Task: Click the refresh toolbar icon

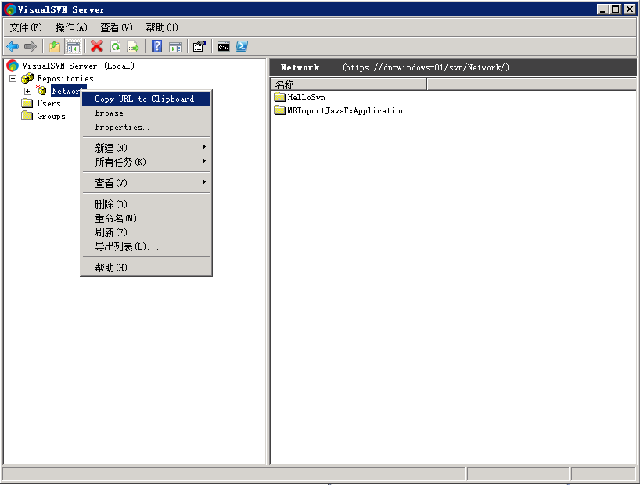Action: tap(116, 46)
